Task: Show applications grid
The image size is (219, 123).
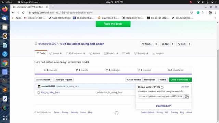Action: click(x=5, y=118)
